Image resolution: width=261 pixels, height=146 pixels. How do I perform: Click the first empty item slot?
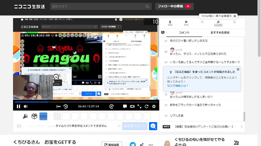click(x=57, y=116)
